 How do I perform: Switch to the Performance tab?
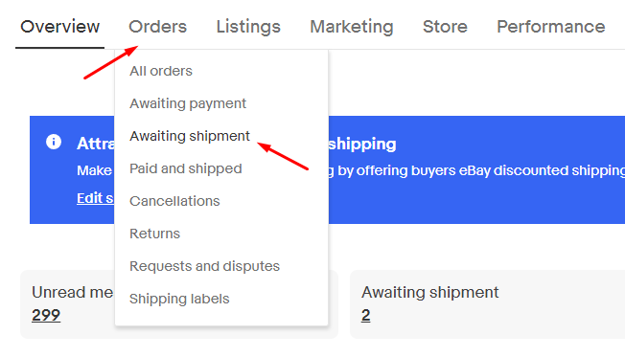551,27
